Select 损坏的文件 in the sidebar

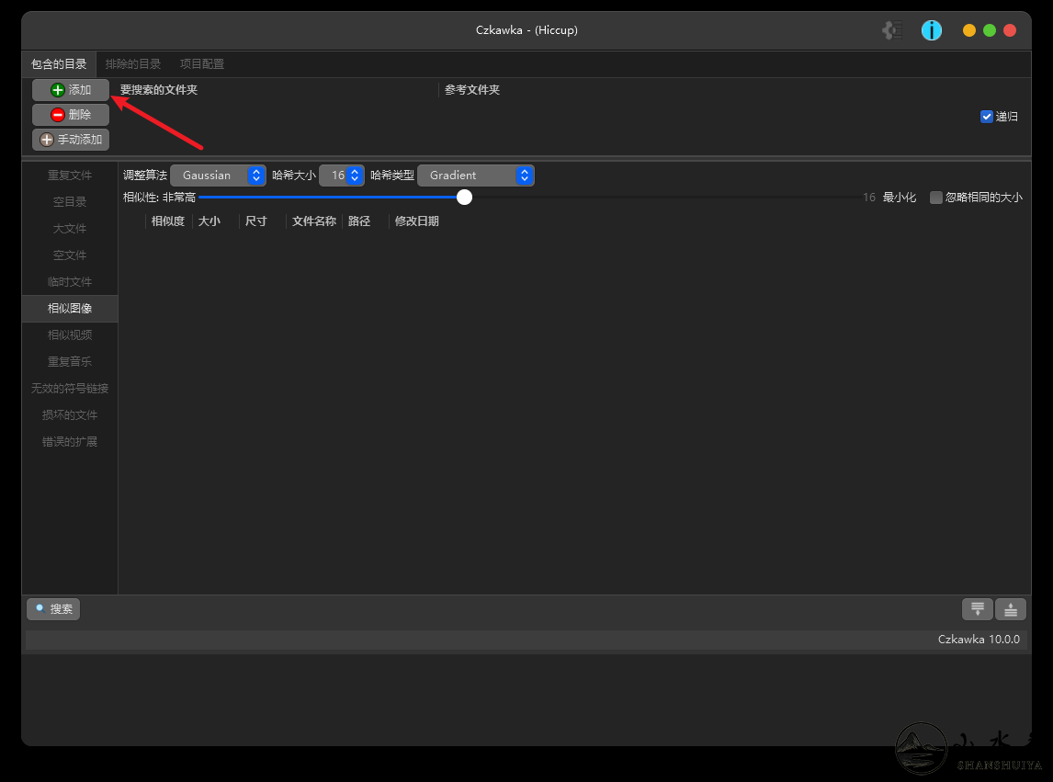point(70,415)
